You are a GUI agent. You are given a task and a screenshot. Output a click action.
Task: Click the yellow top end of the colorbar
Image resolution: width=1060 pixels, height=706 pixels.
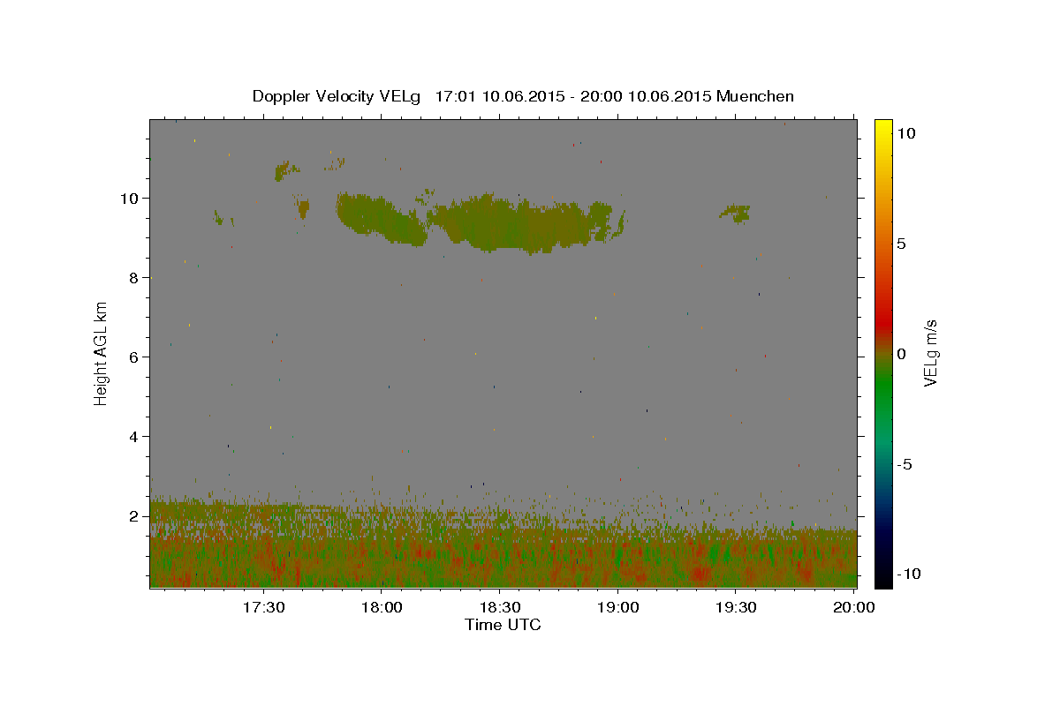(883, 125)
